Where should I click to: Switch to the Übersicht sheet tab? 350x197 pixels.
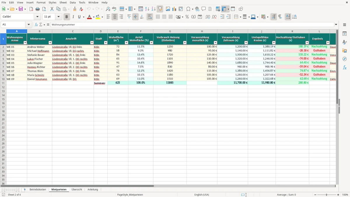(77, 189)
